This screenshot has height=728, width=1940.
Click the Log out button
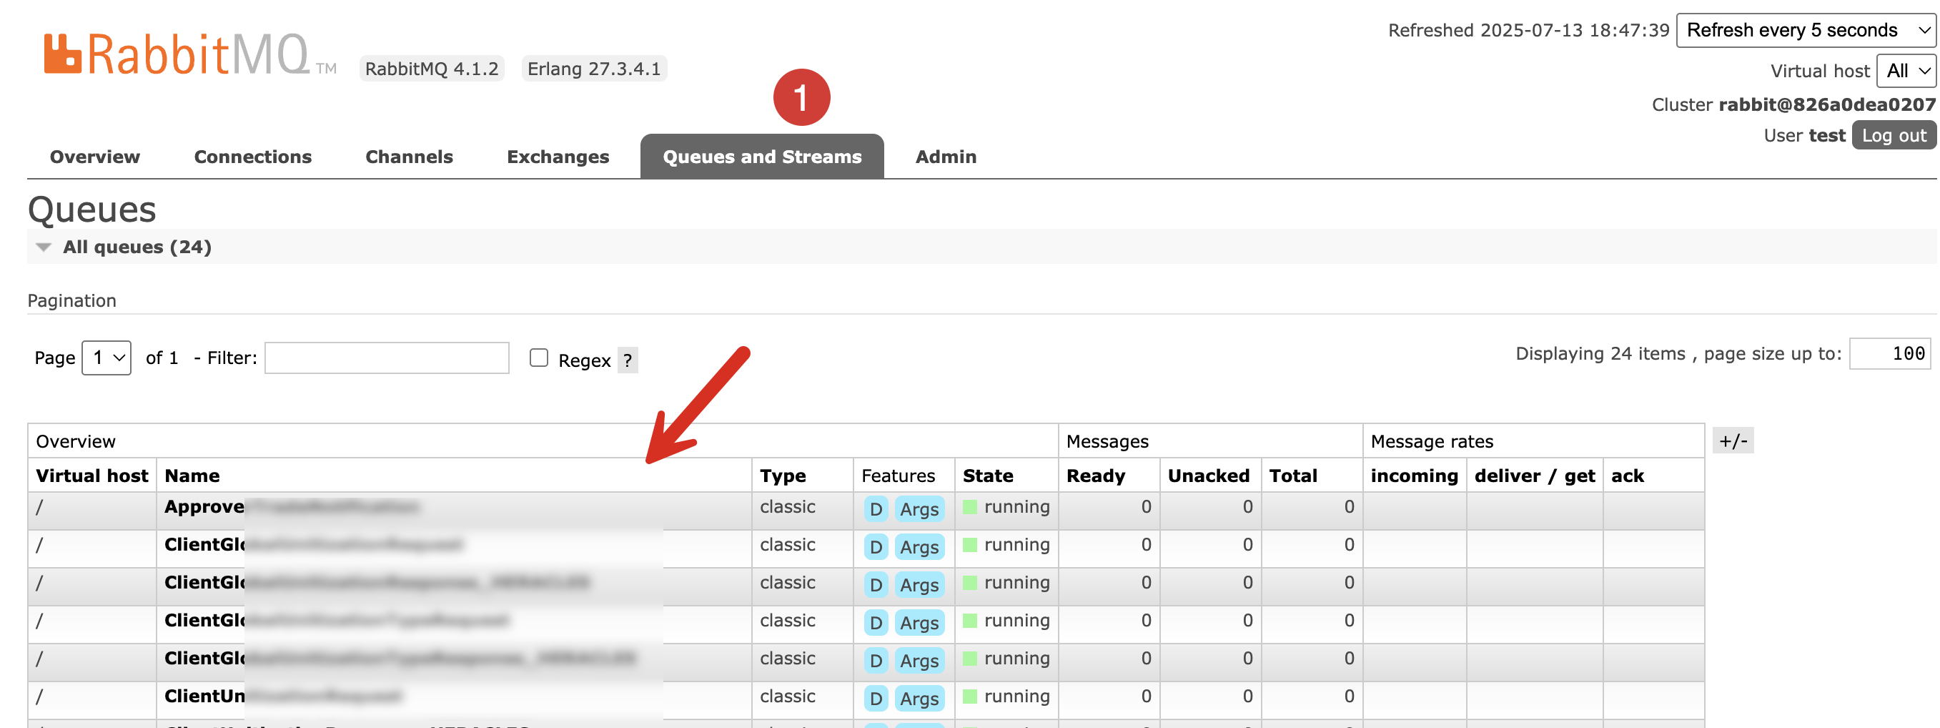[1893, 136]
